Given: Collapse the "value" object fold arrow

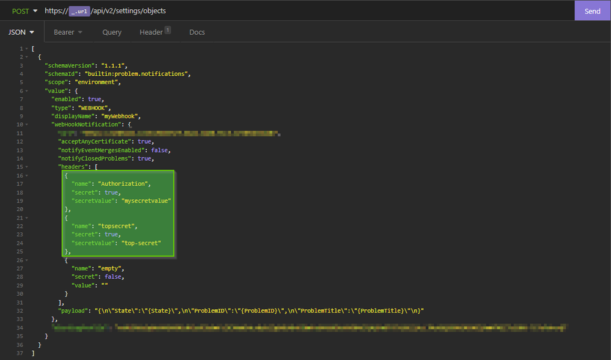Looking at the screenshot, I should pos(26,91).
